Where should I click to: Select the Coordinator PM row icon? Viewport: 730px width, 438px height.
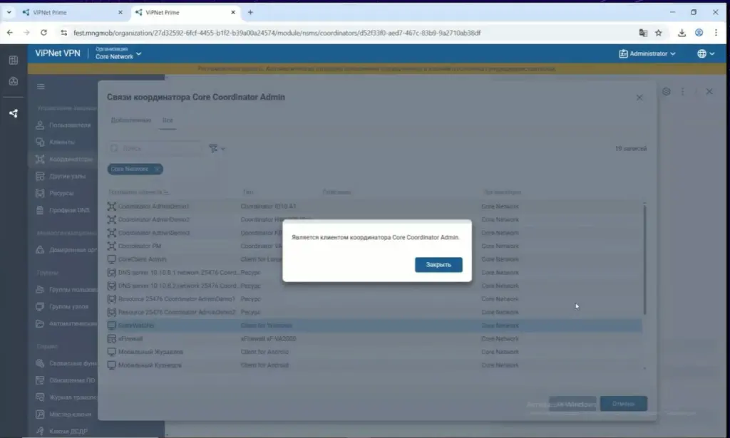[112, 246]
